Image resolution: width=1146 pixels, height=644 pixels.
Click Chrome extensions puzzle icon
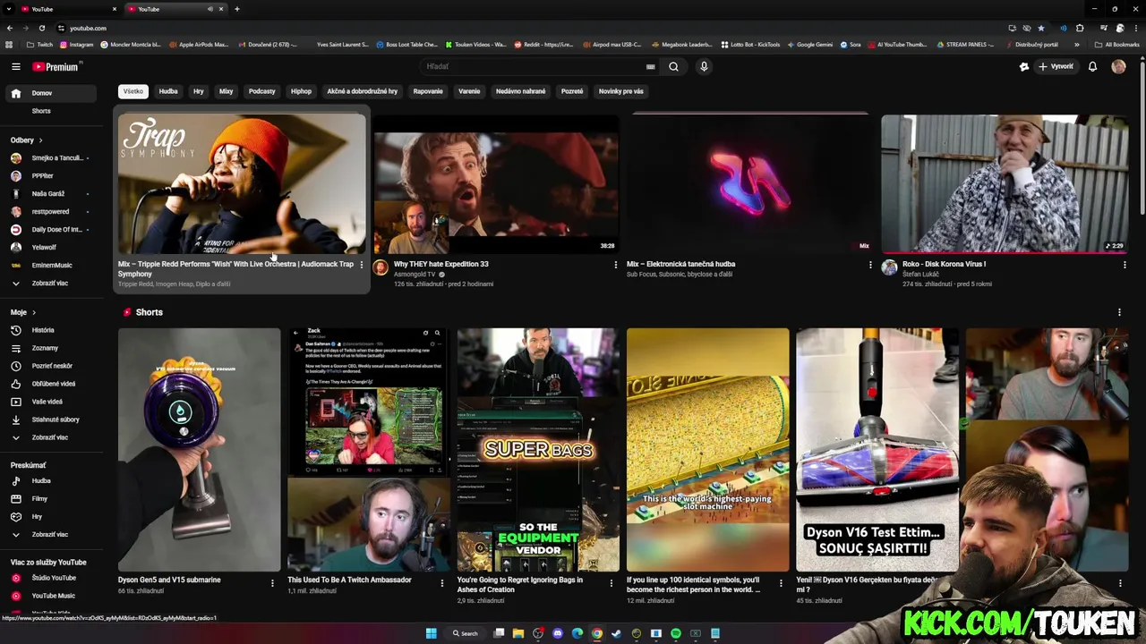(x=1080, y=28)
